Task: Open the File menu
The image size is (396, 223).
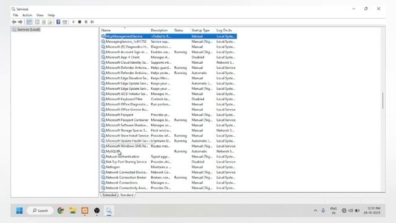Action: point(15,15)
